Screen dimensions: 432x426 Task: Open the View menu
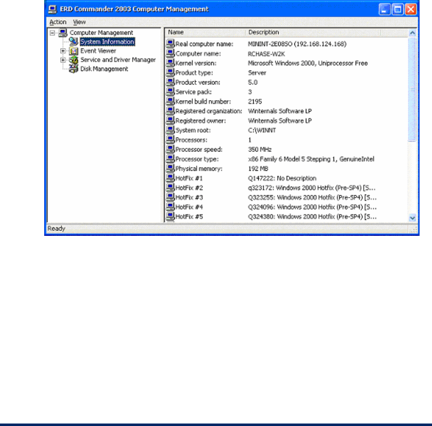coord(79,22)
